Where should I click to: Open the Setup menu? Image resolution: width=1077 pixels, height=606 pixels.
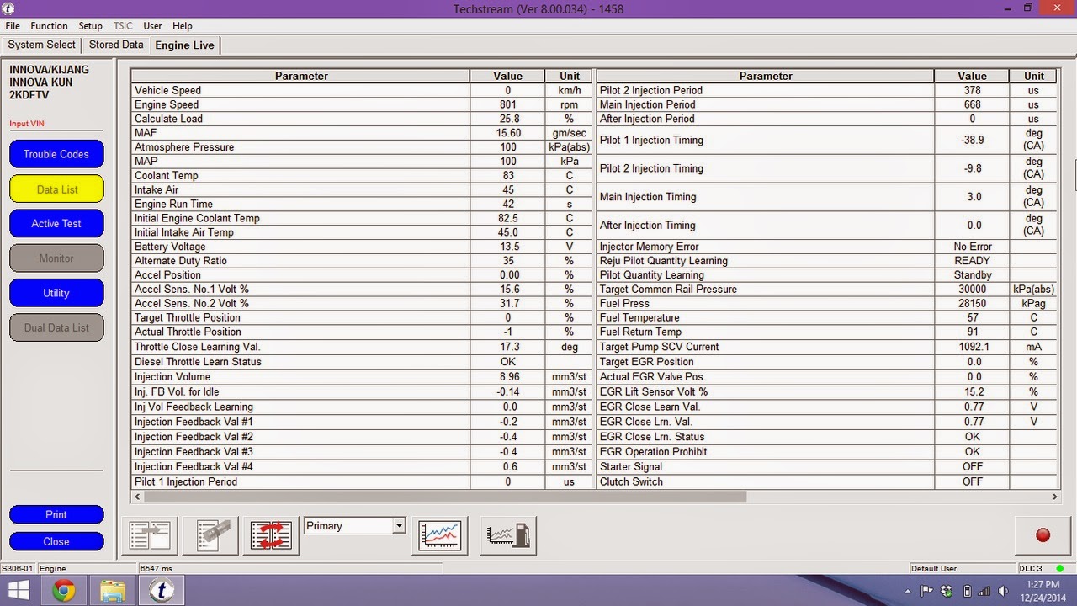tap(90, 26)
